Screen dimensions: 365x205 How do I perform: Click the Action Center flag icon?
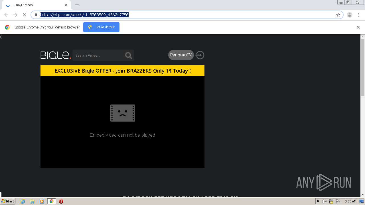coord(338,201)
